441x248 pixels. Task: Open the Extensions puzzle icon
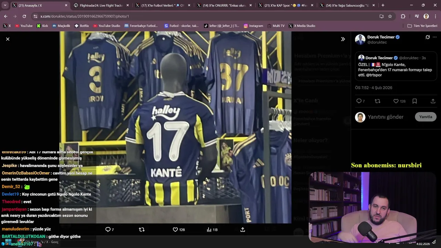pos(403,16)
